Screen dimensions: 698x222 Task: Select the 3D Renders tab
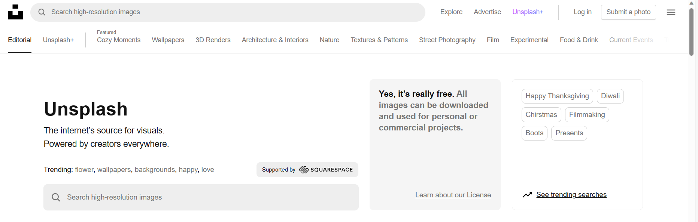coord(213,40)
